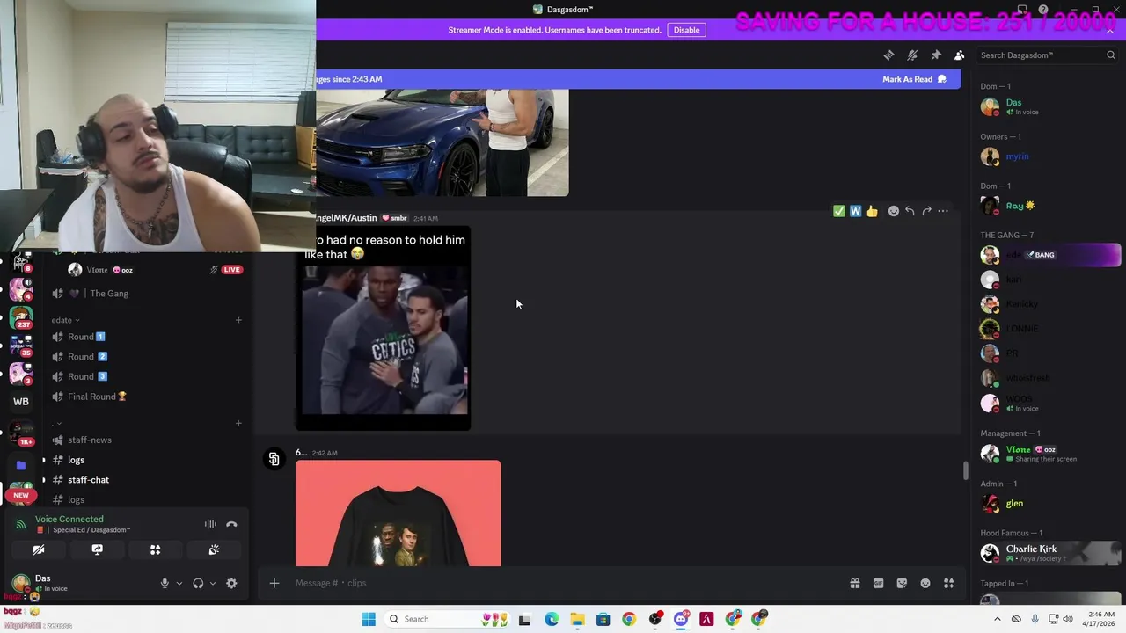1126x633 pixels.
Task: Share your screen button in voice panel
Action: click(97, 549)
